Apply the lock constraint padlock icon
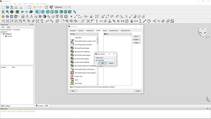 [x=132, y=21]
